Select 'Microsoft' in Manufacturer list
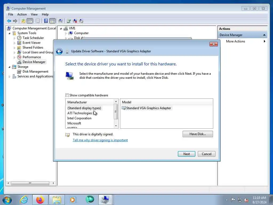This screenshot has width=273, height=205. pos(74,123)
